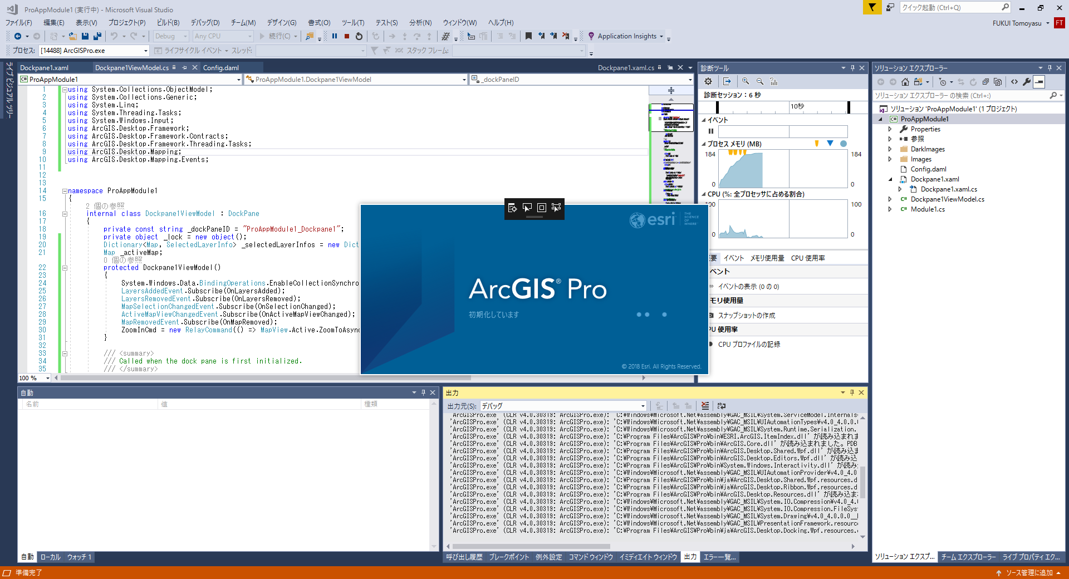Image resolution: width=1069 pixels, height=579 pixels.
Task: Open file with the folder icon in the toolbar
Action: [x=72, y=36]
